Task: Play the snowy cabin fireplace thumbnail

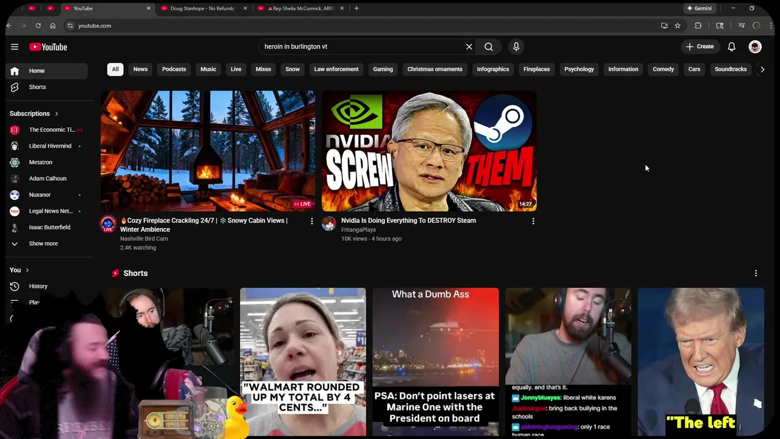Action: [208, 151]
